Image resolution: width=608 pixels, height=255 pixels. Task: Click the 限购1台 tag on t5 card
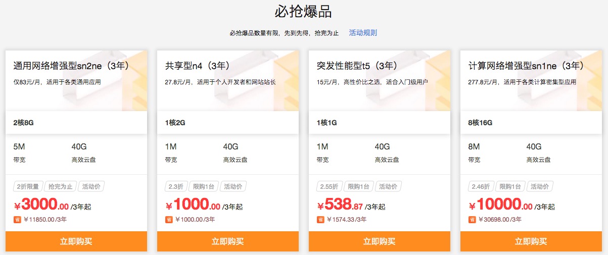[x=358, y=186]
